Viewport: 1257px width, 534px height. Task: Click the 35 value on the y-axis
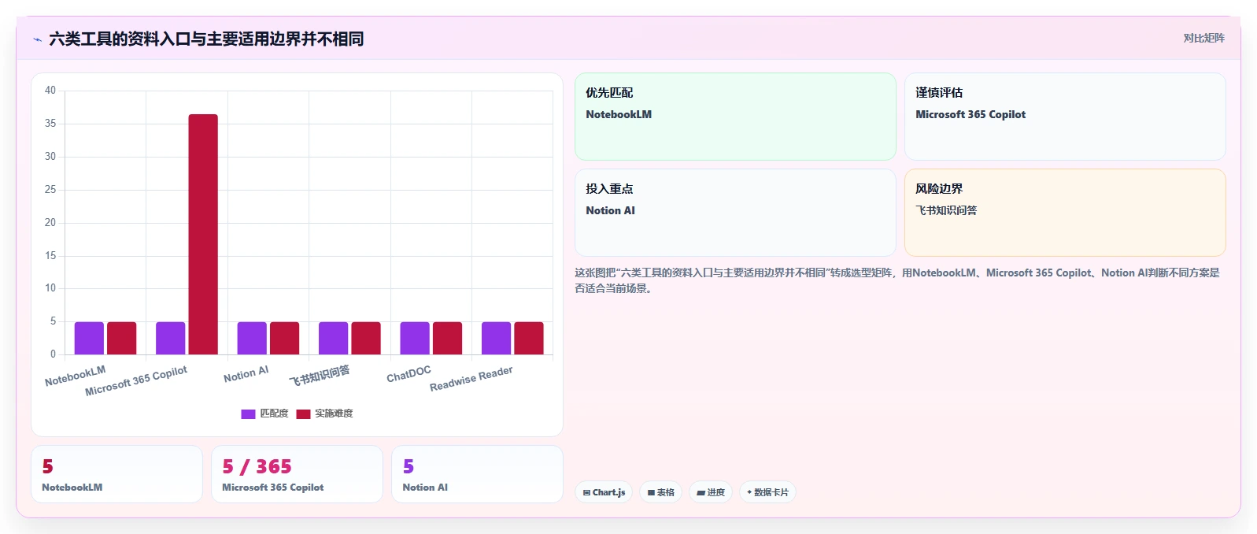50,124
